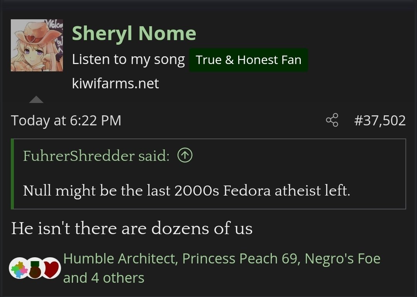The width and height of the screenshot is (417, 297).
Task: Open post permalink #37,502
Action: tap(380, 120)
